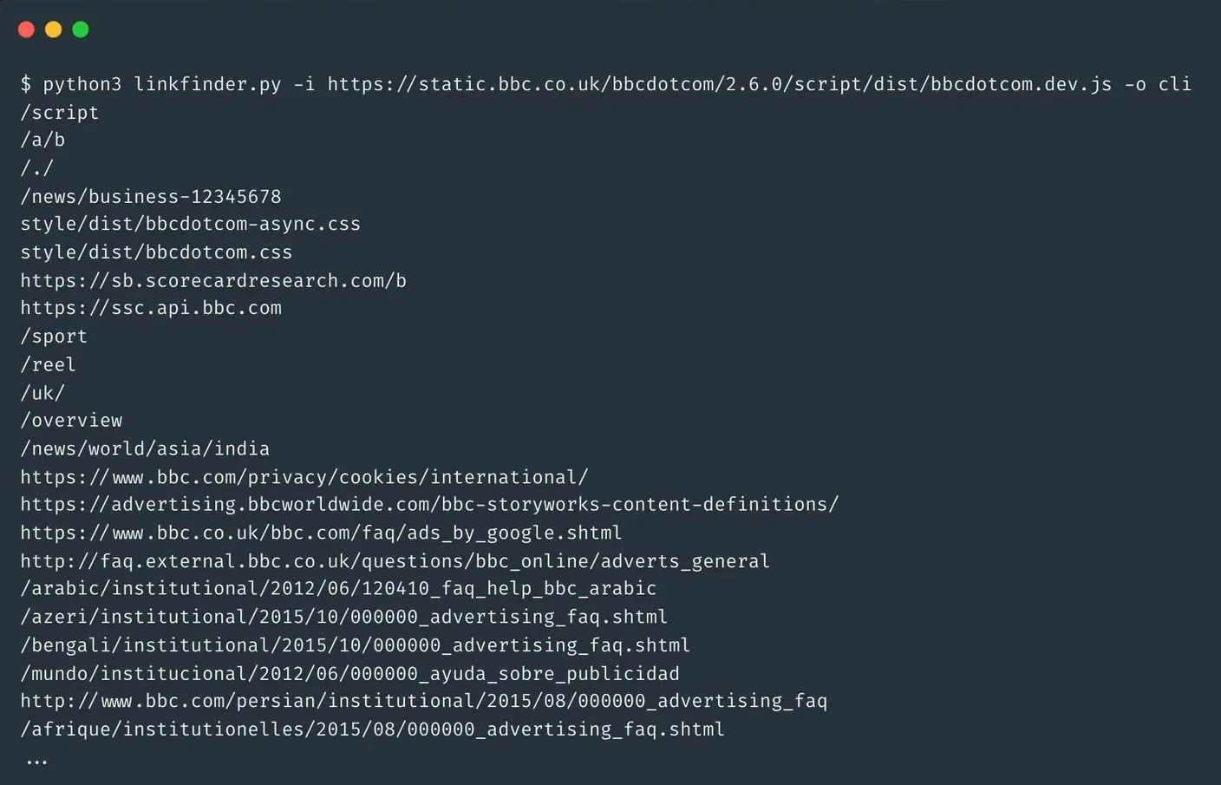Open the ssc.api.bbc.com URL
The width and height of the screenshot is (1221, 785).
coord(151,308)
